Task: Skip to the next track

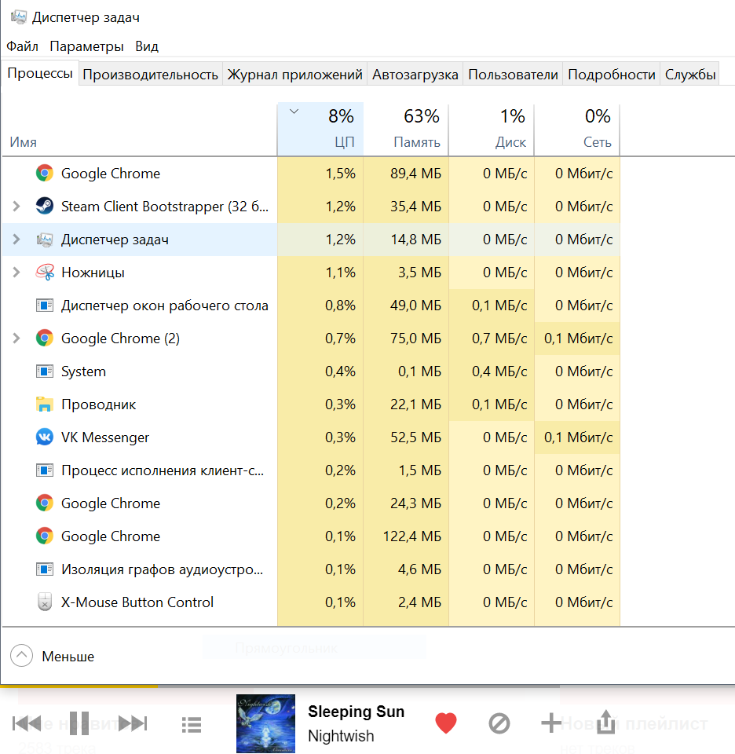Action: tap(133, 723)
